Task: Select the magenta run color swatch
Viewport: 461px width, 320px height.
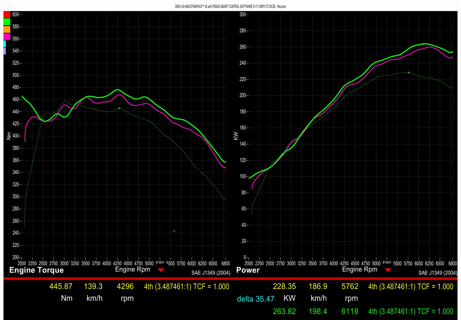Action: pyautogui.click(x=7, y=37)
